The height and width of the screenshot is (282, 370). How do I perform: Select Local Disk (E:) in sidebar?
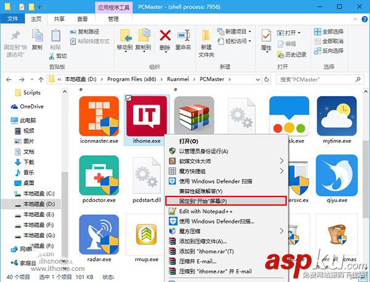[x=35, y=215]
